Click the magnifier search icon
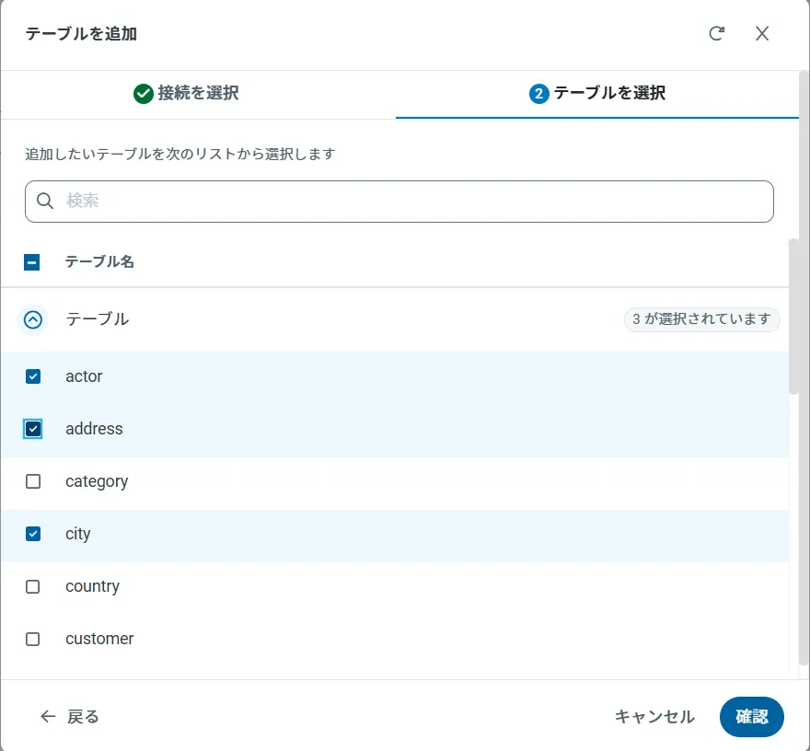810x751 pixels. [x=45, y=201]
